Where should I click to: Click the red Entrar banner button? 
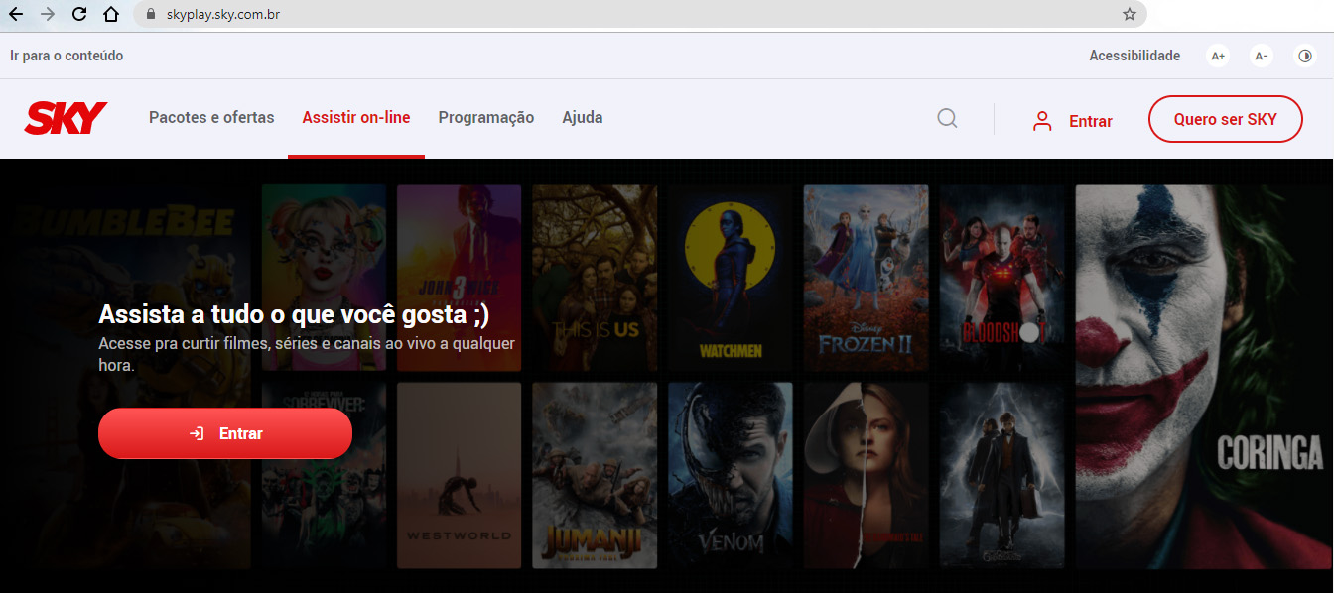tap(225, 434)
